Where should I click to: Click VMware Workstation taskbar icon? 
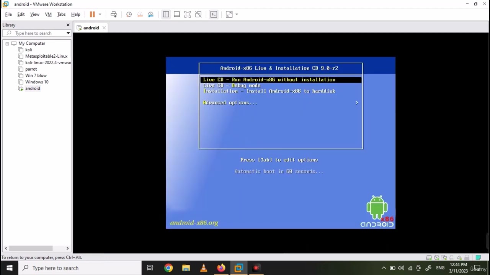239,268
